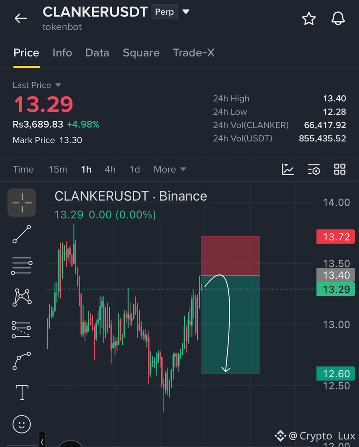Select the 4h interval
The image size is (359, 447).
pyautogui.click(x=110, y=169)
